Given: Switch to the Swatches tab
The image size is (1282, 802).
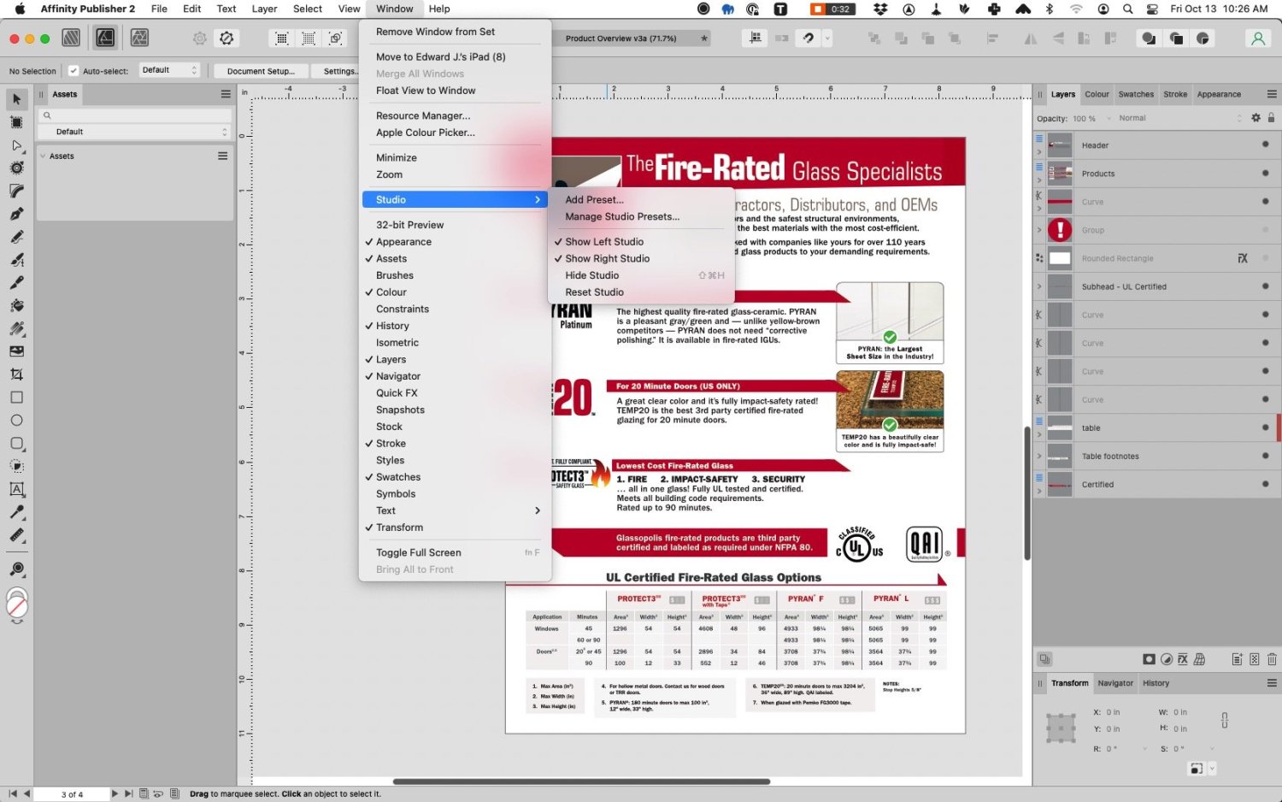Looking at the screenshot, I should tap(1136, 94).
